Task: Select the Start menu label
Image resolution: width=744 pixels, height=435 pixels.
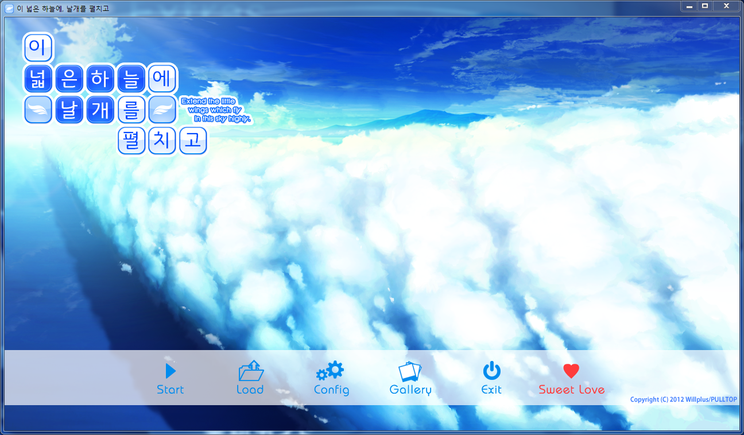Action: pyautogui.click(x=170, y=390)
